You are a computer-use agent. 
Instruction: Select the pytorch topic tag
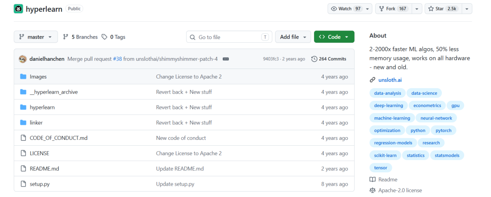point(443,130)
